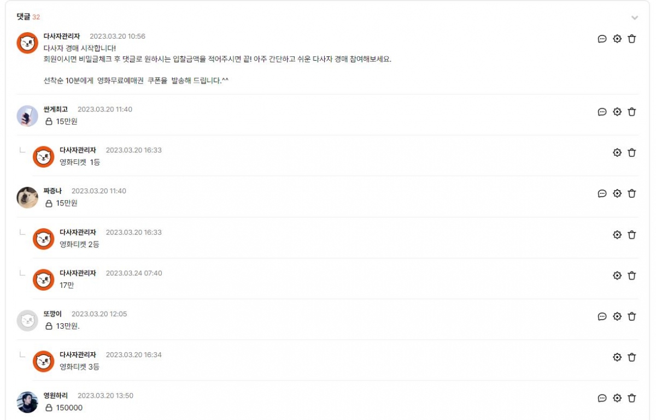Screen dimensions: 656x420
Task: Reply to 짜증나's comment
Action: click(602, 193)
